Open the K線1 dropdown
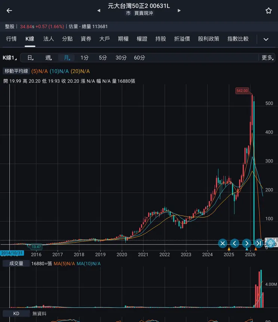The height and width of the screenshot is (322, 278). (10, 58)
